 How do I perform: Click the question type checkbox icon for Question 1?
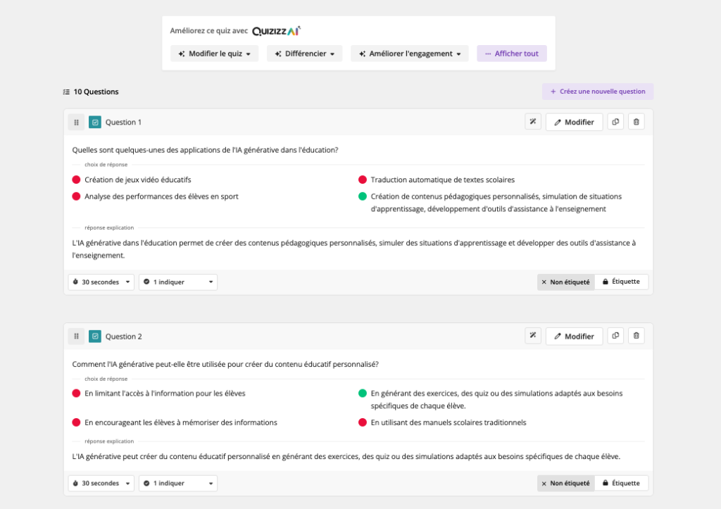click(95, 122)
